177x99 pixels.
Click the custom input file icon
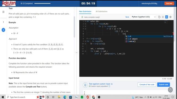point(85,85)
